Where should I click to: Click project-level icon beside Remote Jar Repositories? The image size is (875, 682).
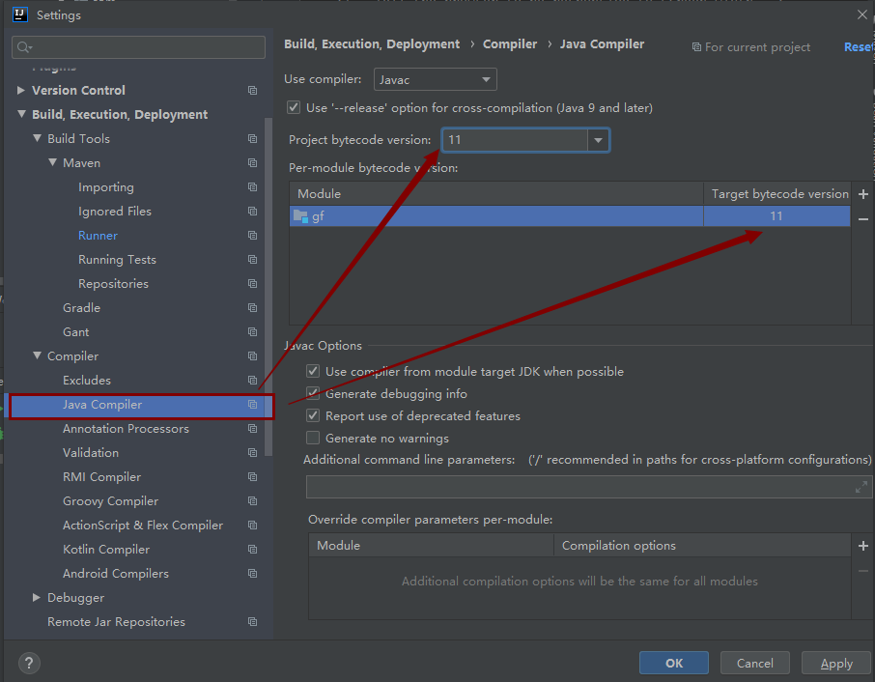pyautogui.click(x=252, y=622)
